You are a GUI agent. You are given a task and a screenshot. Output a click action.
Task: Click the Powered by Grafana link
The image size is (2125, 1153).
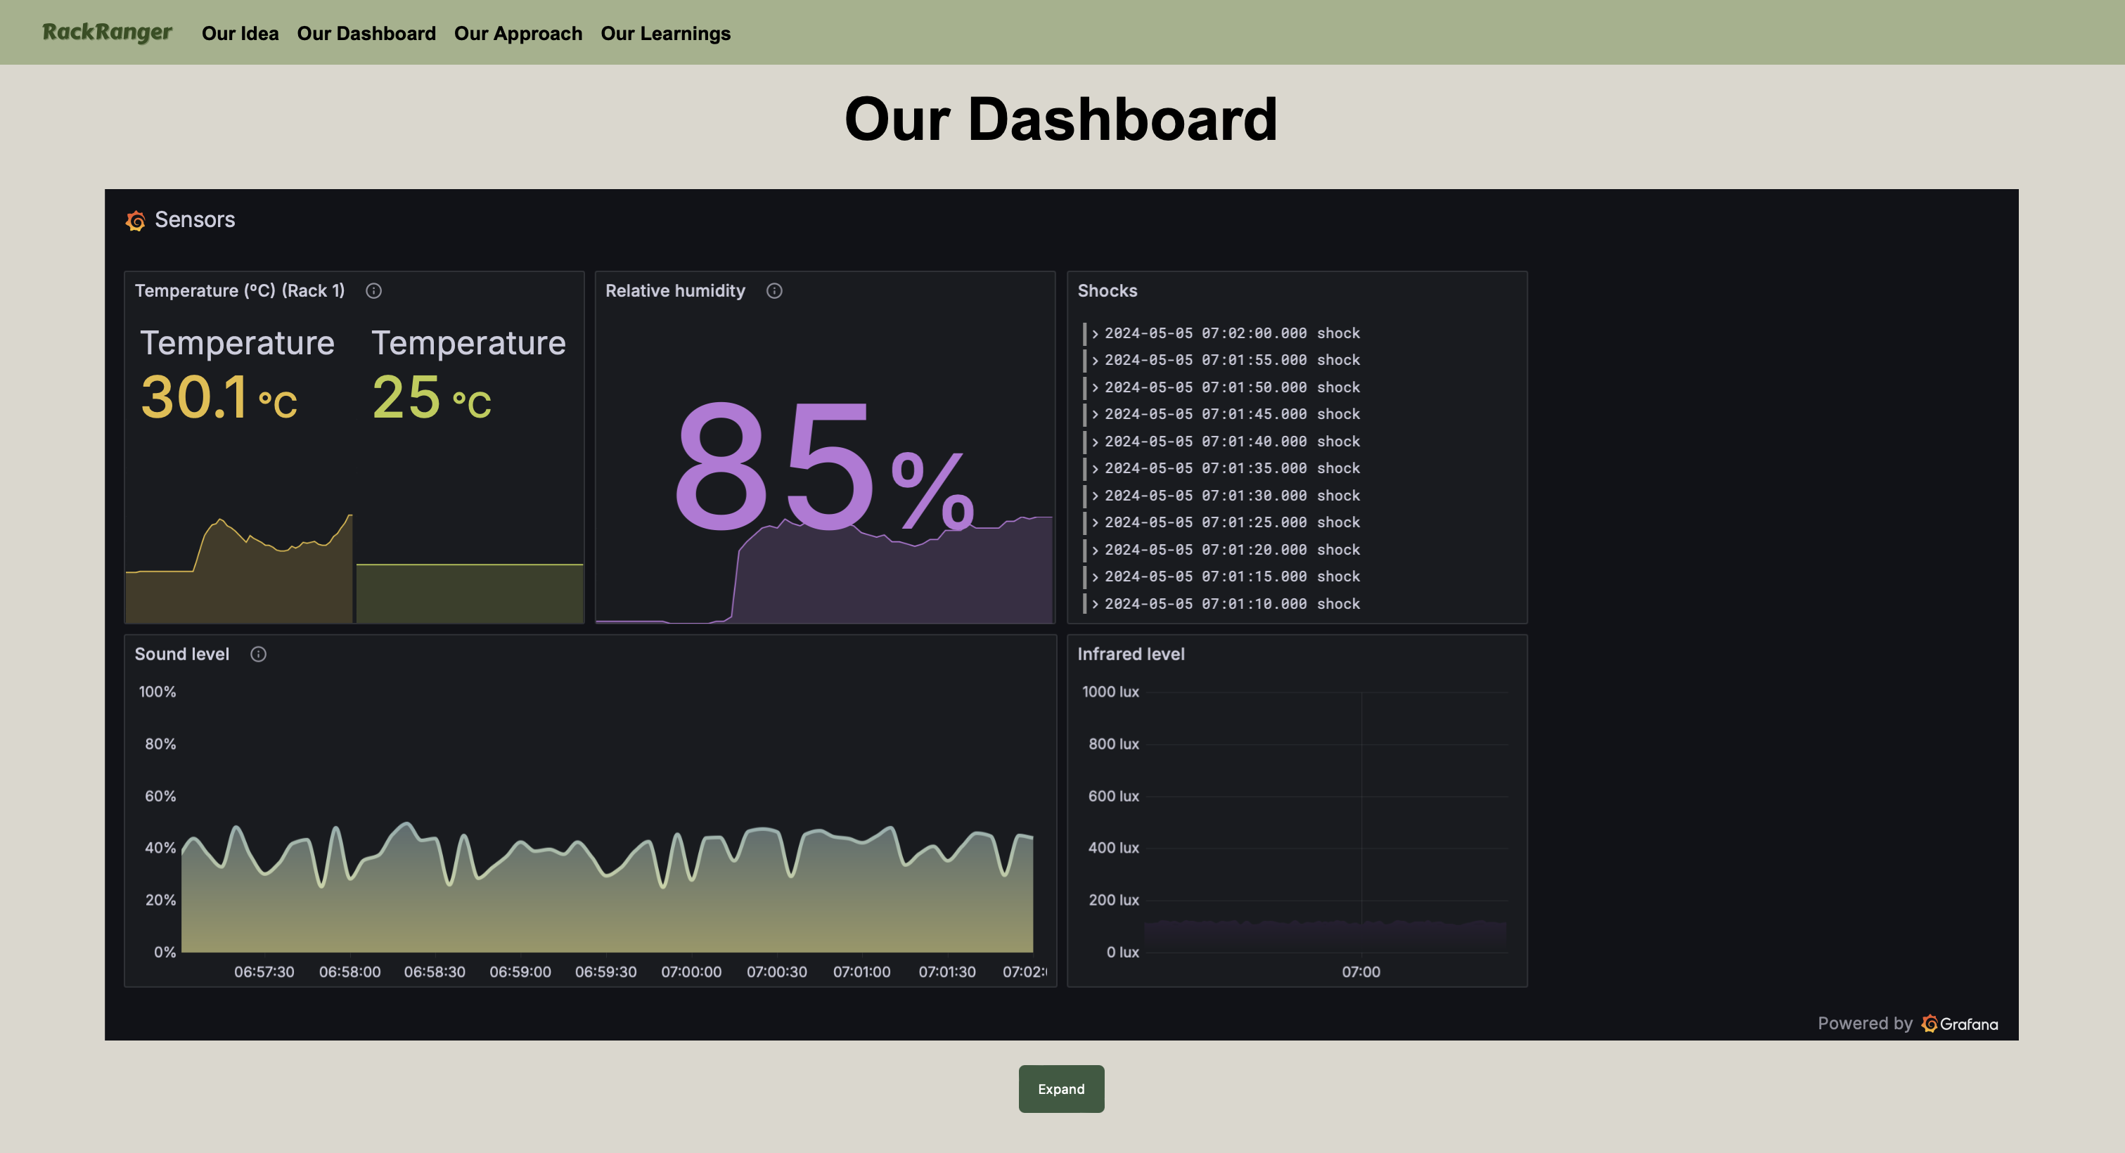click(x=1907, y=1024)
